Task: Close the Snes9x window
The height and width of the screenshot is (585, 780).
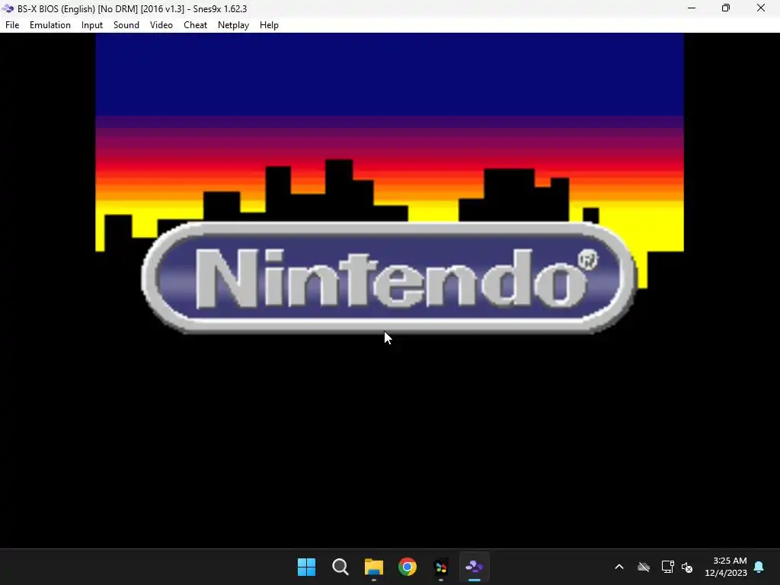Action: [x=761, y=8]
